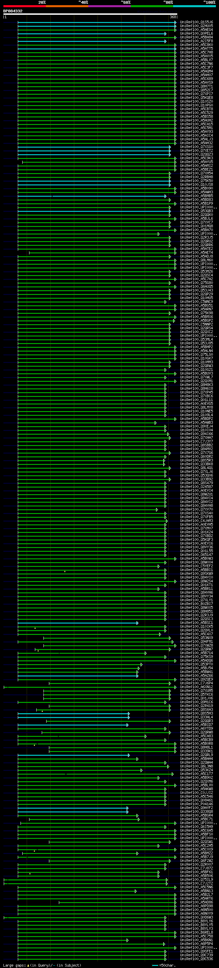Open hit UniRef100_Q8S479
219x968 pixels.
click(196, 483)
